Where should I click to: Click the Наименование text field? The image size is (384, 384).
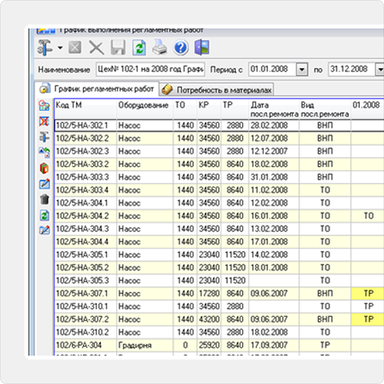click(151, 69)
